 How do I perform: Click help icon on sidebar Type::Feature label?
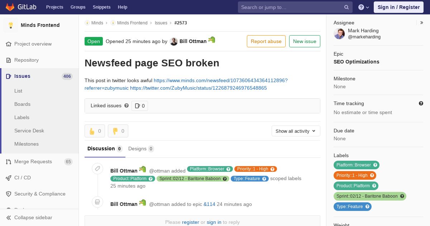pos(367,207)
